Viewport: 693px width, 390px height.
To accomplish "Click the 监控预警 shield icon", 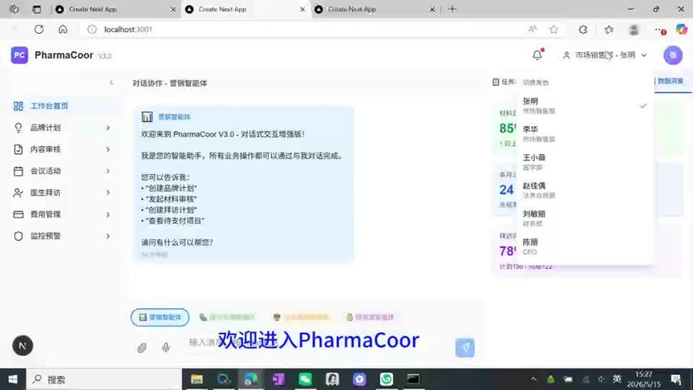I will click(x=18, y=236).
